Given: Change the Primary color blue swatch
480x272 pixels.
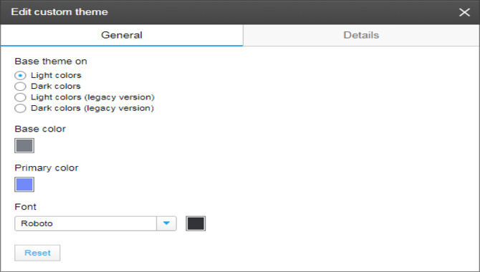Looking at the screenshot, I should coord(24,185).
